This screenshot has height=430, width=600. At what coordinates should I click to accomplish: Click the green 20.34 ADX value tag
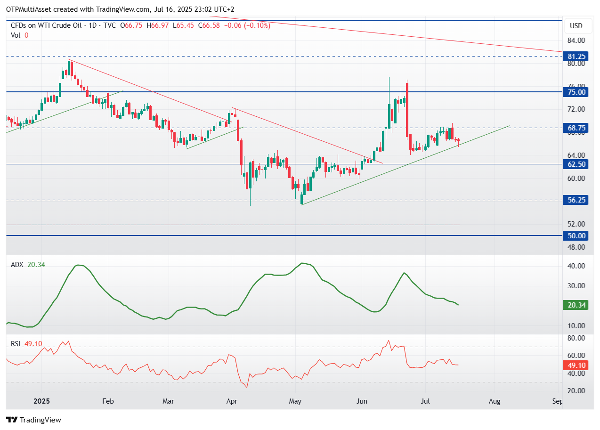pos(576,305)
